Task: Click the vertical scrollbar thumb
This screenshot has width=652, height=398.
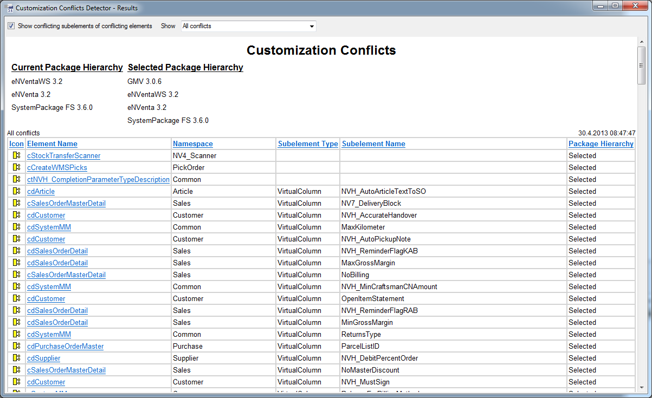Action: [x=642, y=66]
